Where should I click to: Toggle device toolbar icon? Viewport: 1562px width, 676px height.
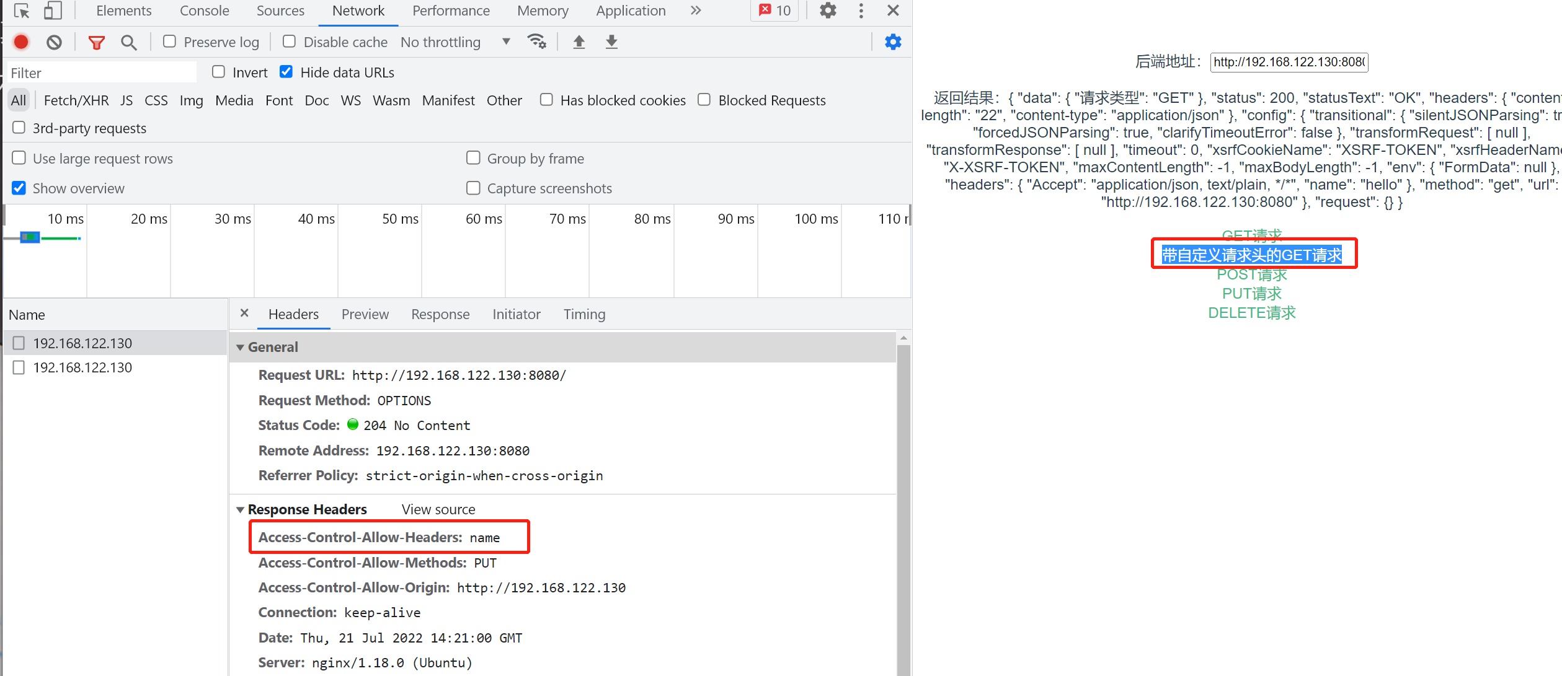click(53, 11)
